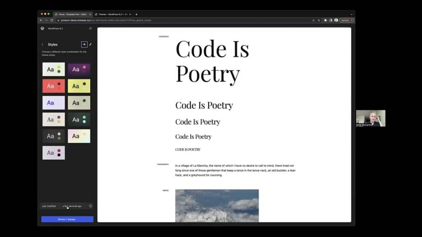Click the Last modified label
This screenshot has height=237, width=422.
(49, 206)
